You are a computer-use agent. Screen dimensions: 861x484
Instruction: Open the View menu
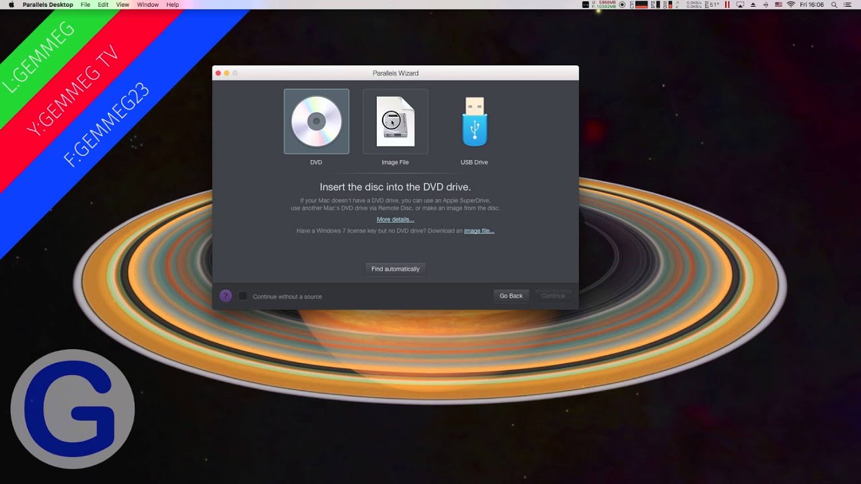point(122,5)
